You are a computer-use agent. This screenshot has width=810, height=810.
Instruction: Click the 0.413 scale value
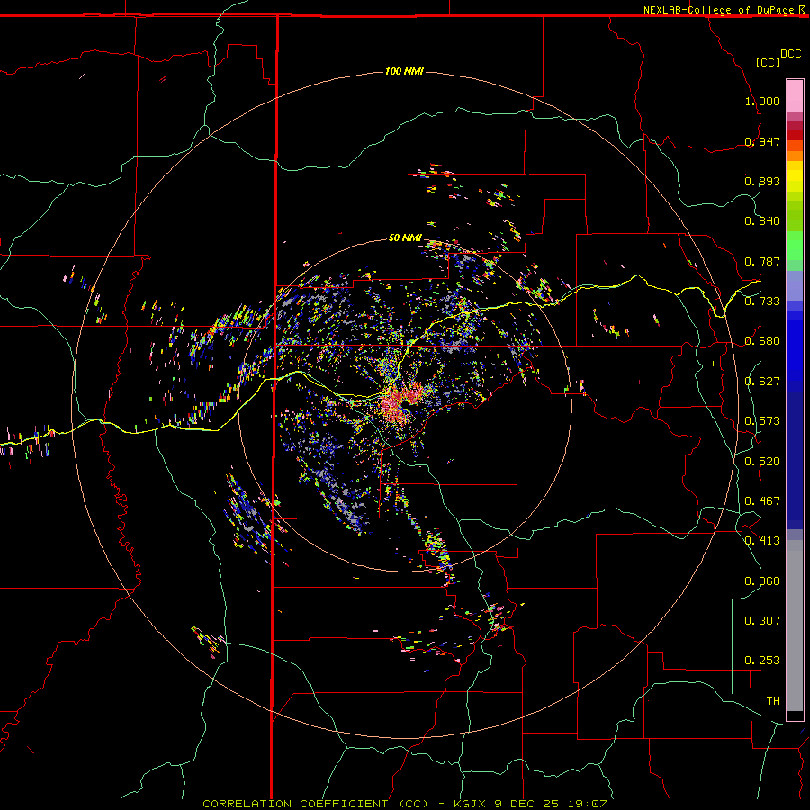(x=762, y=541)
